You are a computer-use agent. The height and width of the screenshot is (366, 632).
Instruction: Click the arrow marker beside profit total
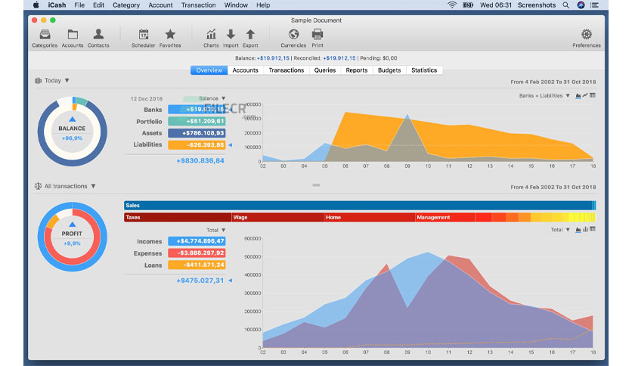click(x=230, y=280)
